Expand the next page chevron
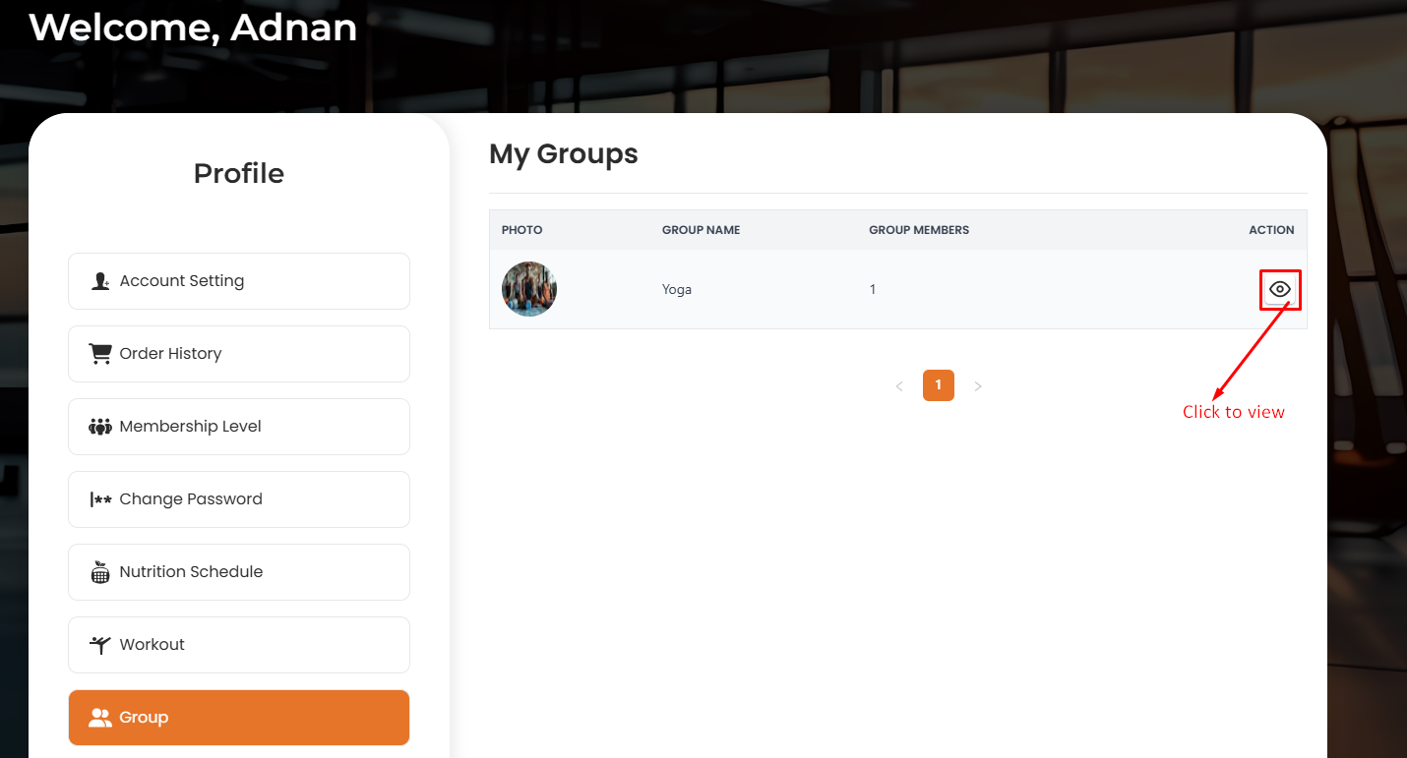This screenshot has width=1407, height=758. (977, 385)
